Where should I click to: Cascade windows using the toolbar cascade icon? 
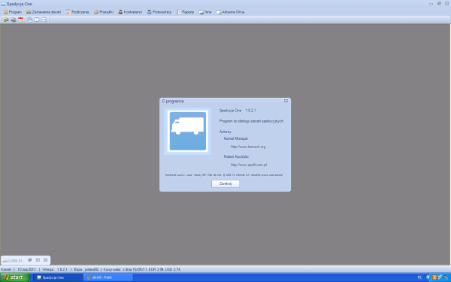point(29,20)
